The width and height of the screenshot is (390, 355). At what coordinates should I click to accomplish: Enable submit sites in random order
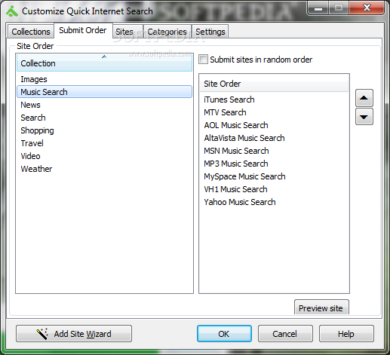[x=203, y=60]
